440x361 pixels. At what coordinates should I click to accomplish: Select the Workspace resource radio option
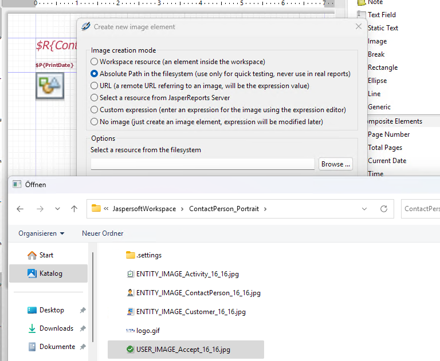pyautogui.click(x=95, y=61)
